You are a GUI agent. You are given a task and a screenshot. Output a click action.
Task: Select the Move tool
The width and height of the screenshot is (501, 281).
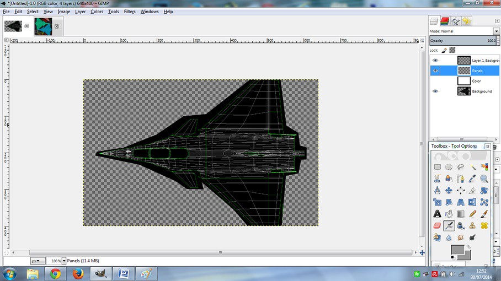click(449, 191)
